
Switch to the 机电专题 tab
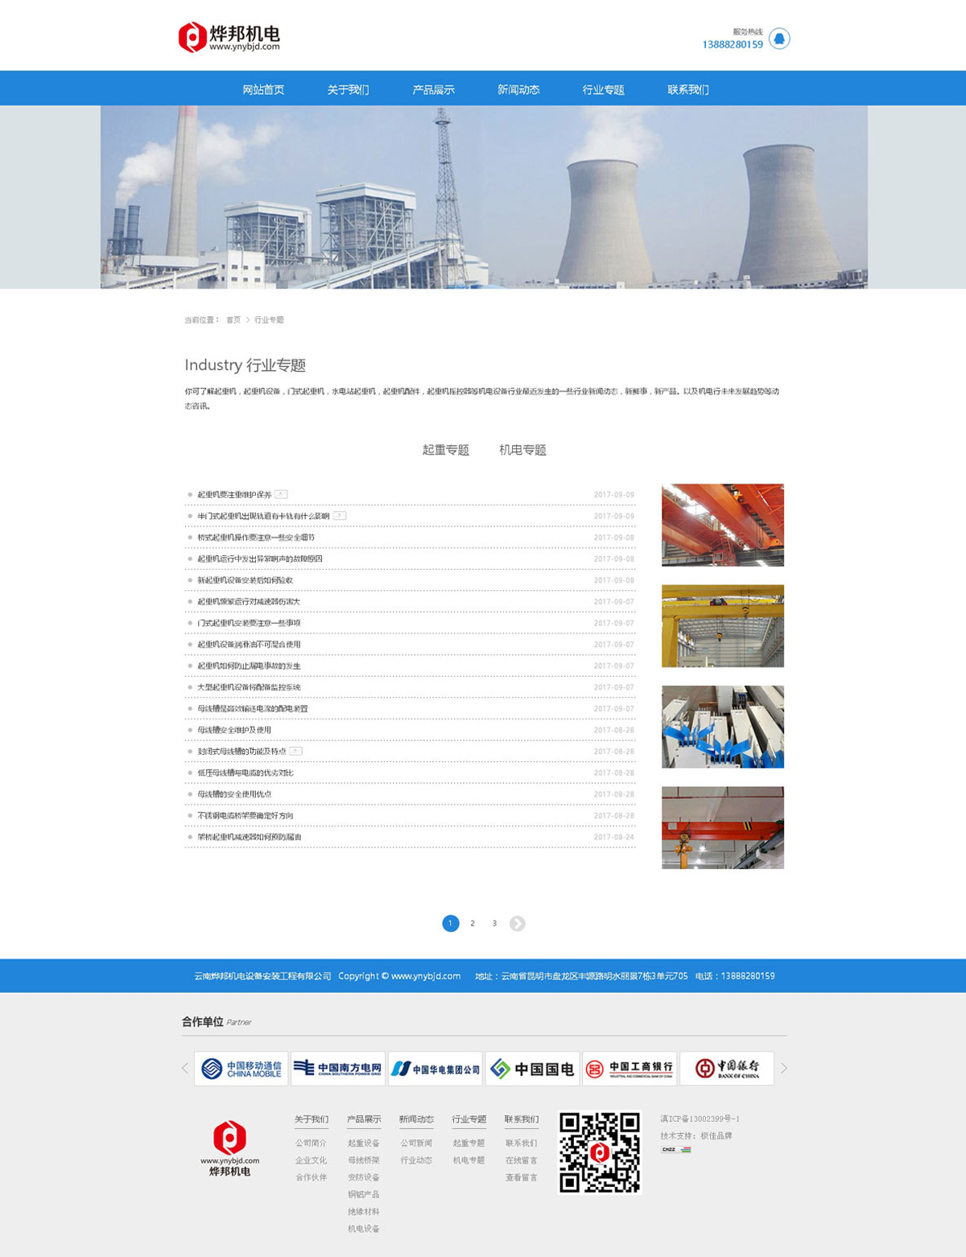(x=522, y=450)
